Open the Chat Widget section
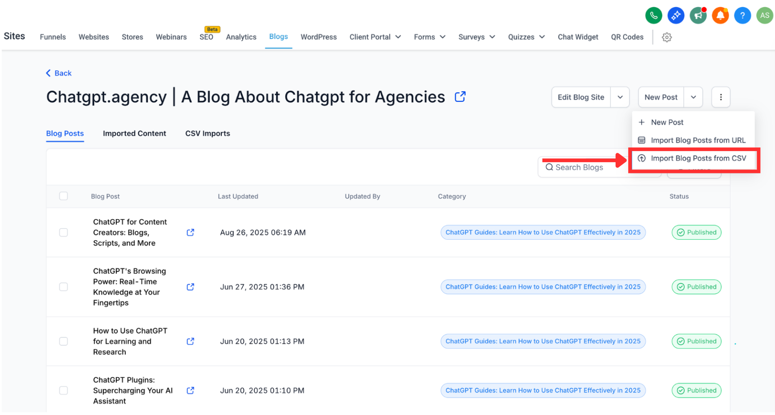Image resolution: width=775 pixels, height=415 pixels. [578, 37]
